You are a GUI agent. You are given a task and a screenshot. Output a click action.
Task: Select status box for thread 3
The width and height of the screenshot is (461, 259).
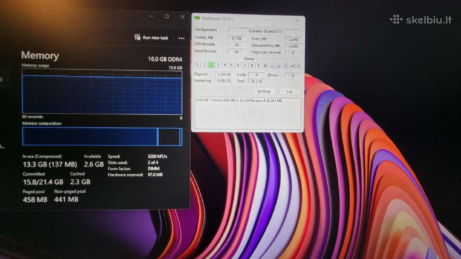[218, 65]
